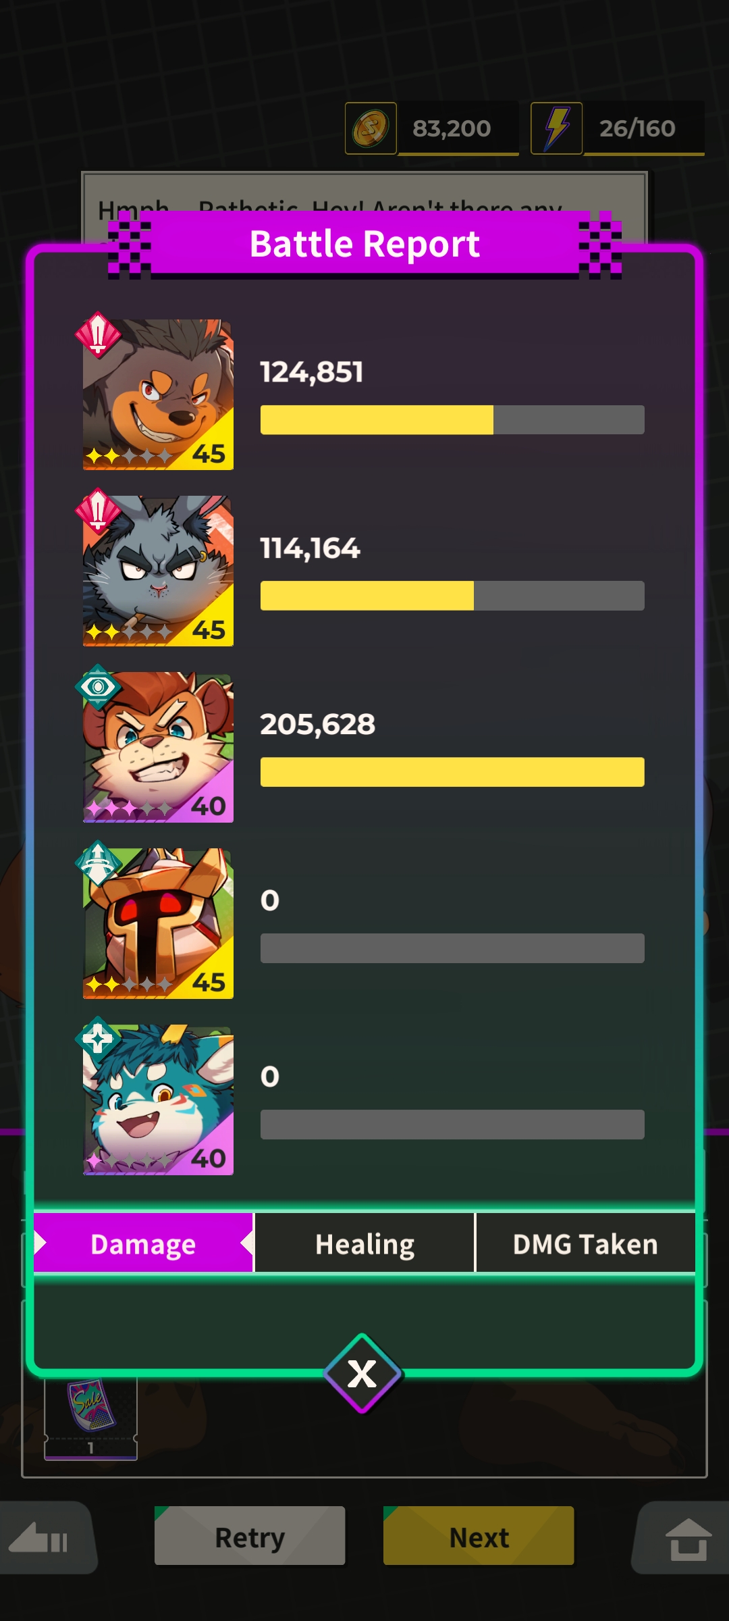Click the cross healer badge on the teal wolf

99,1039
